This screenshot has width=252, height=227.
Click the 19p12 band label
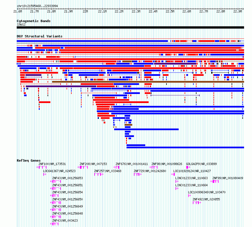21,24
